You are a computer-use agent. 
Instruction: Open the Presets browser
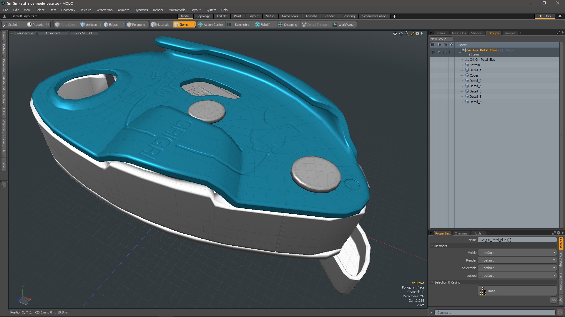click(38, 25)
